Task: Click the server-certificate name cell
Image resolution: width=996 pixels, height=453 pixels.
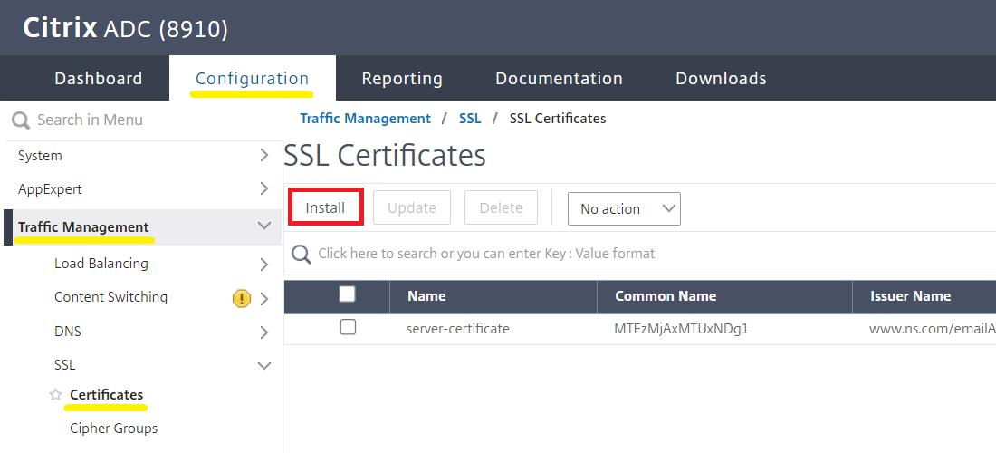Action: pos(458,329)
